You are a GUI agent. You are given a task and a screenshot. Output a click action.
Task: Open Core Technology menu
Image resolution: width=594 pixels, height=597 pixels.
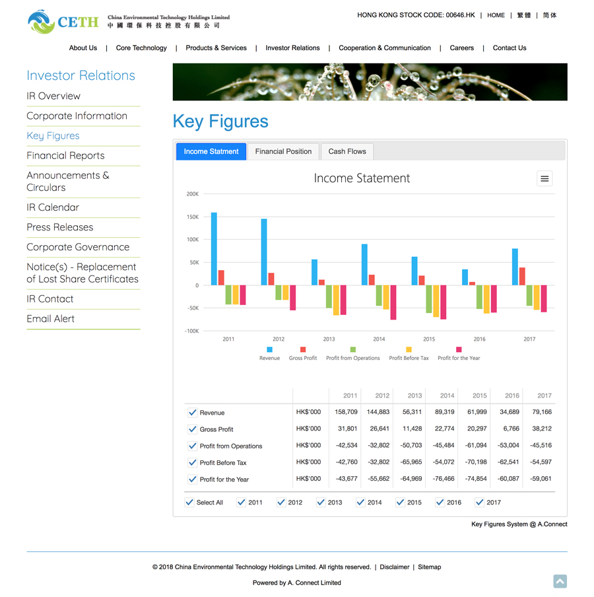[x=141, y=48]
